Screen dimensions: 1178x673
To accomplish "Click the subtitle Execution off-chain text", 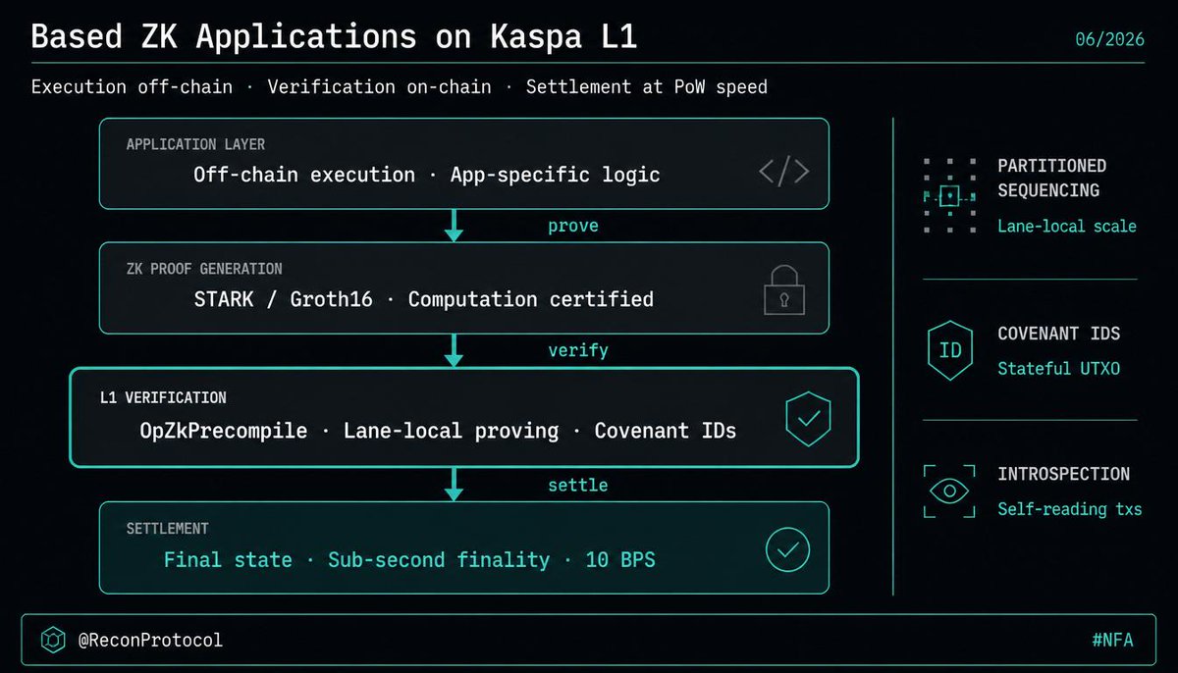I will (132, 87).
